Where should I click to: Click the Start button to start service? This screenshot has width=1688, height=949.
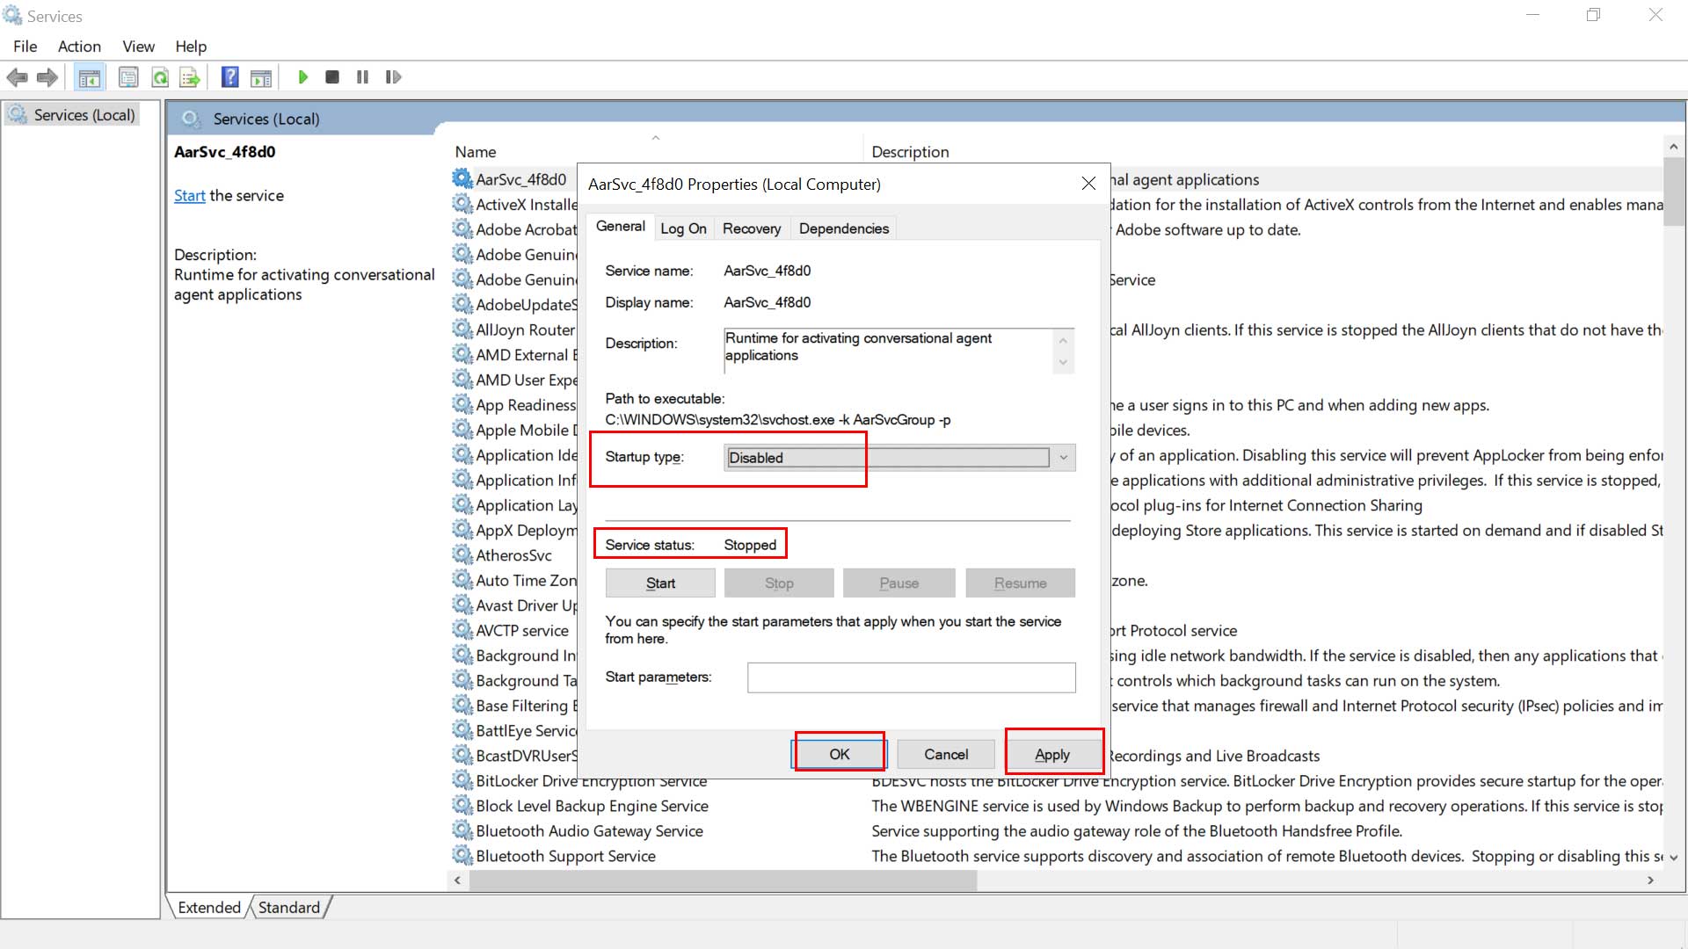[x=659, y=582]
